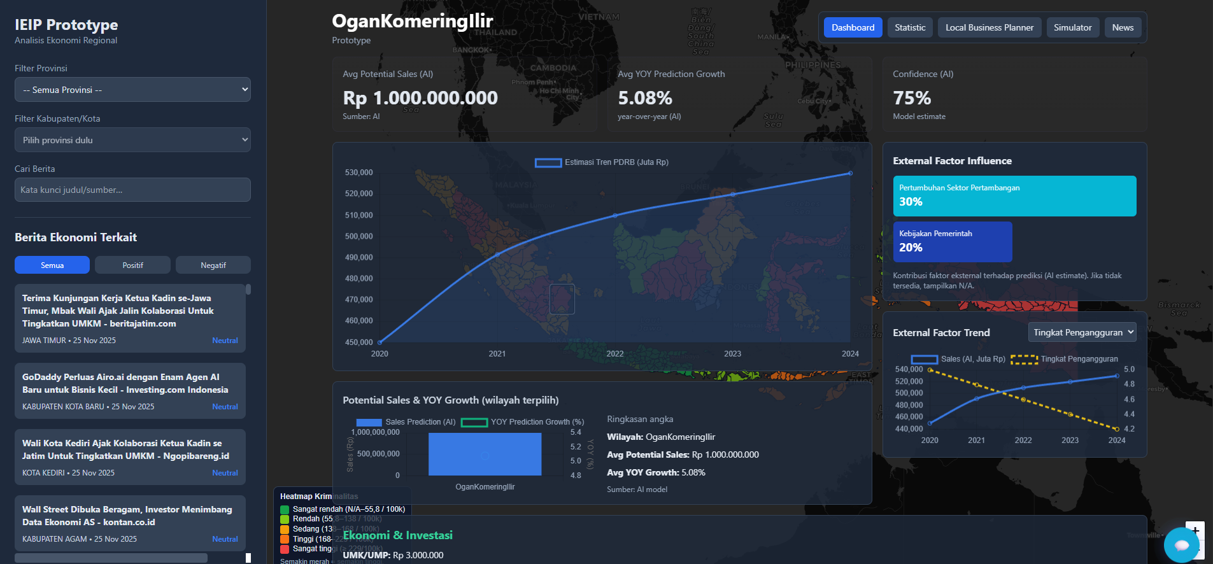
Task: Click the green Sangat rendah heatmap swatch
Action: 285,509
